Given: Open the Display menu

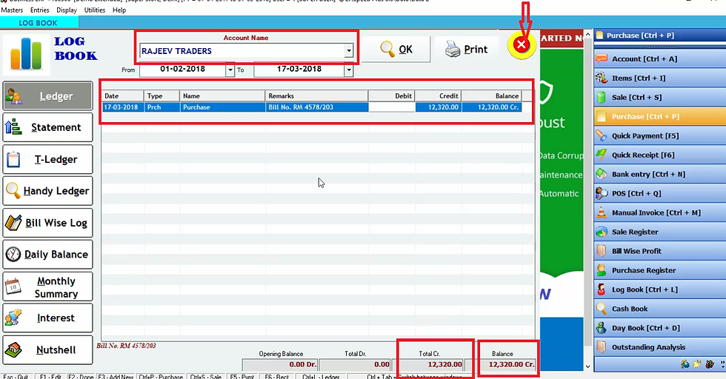Looking at the screenshot, I should pos(67,10).
